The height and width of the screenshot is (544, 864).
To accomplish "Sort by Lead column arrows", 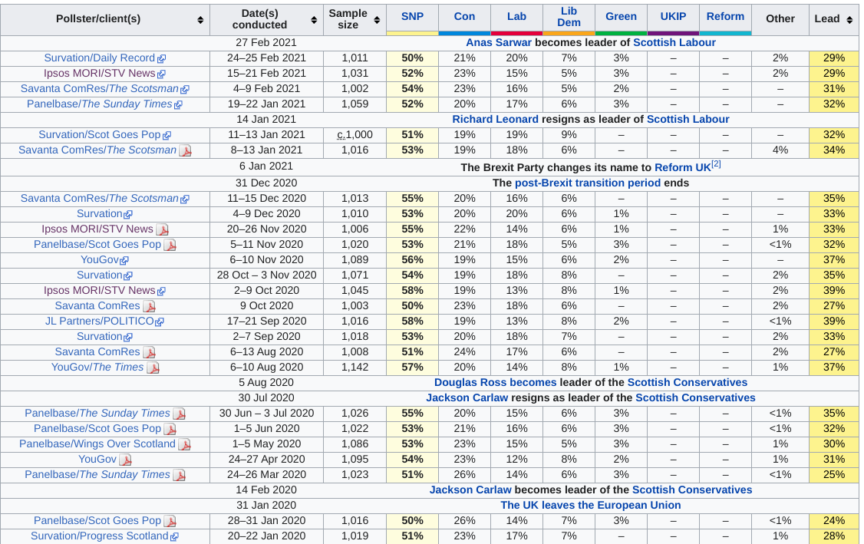I will [x=849, y=20].
